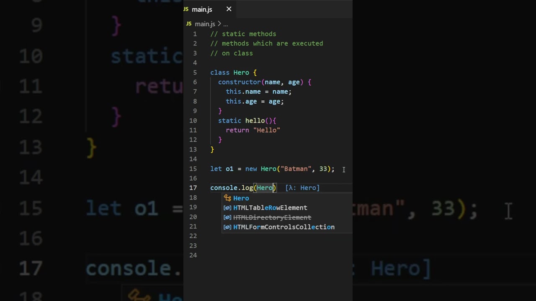Click the return "Hello" statement

pos(253,130)
